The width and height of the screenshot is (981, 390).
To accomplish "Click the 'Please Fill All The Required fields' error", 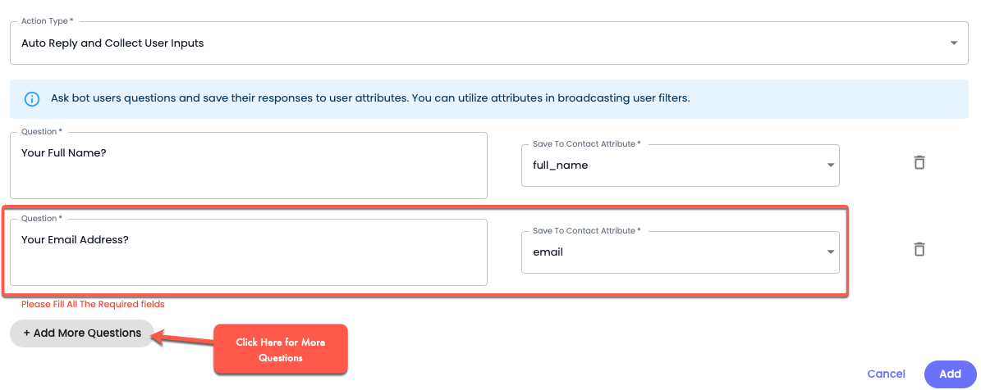I will click(x=93, y=304).
